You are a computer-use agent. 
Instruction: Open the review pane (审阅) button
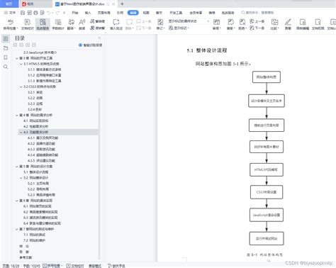pos(216,24)
